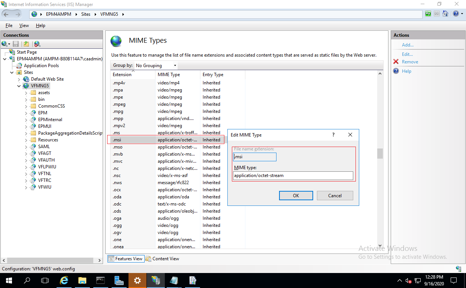Screen dimensions: 466x288
Task: Close the Edit MIME Type dialog
Action: (350, 135)
